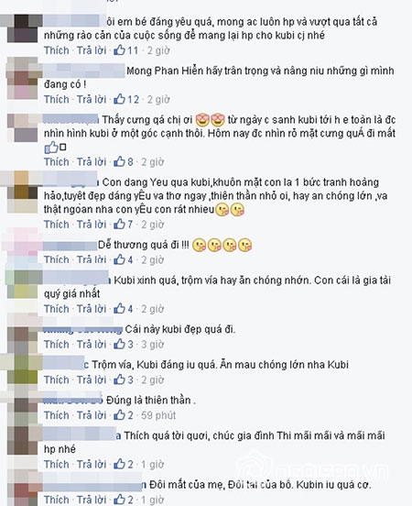Click 'Trả lời' under the Mong Phan Hiển comment
The height and width of the screenshot is (506, 412).
pos(92,99)
